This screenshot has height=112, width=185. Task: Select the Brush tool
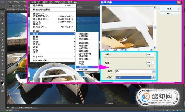pyautogui.click(x=2, y=37)
